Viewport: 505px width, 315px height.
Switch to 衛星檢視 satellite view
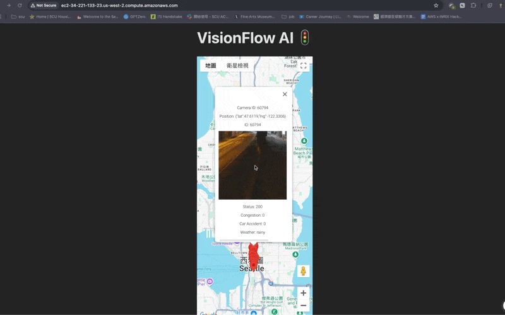[x=237, y=66]
